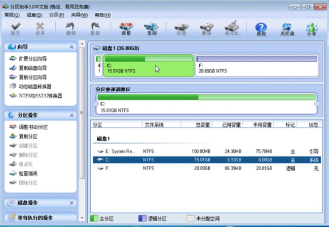Screen dimensions: 329x227
Task: Sort by 总容量 column header
Action: coord(196,125)
